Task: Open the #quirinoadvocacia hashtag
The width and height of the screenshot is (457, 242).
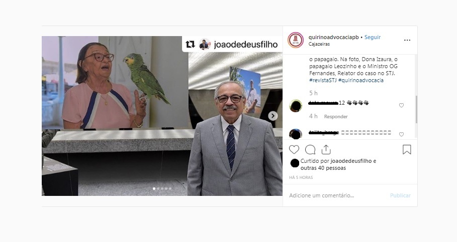Action: (x=361, y=80)
